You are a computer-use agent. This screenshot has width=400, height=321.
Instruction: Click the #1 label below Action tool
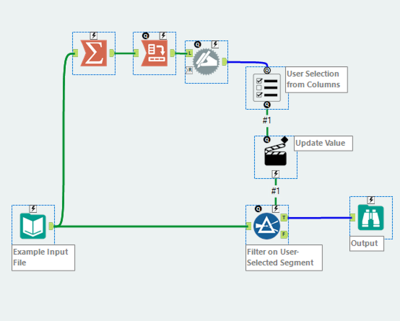pyautogui.click(x=275, y=191)
